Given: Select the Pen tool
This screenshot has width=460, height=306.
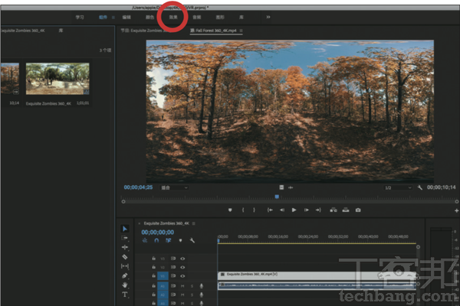Looking at the screenshot, I should click(125, 275).
